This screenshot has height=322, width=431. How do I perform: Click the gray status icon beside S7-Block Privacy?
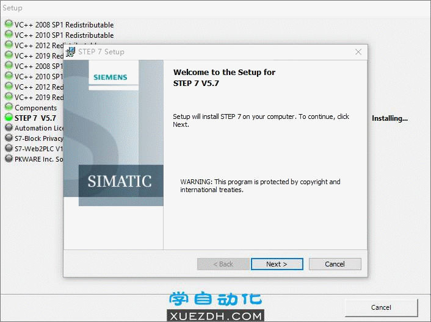[x=9, y=138]
